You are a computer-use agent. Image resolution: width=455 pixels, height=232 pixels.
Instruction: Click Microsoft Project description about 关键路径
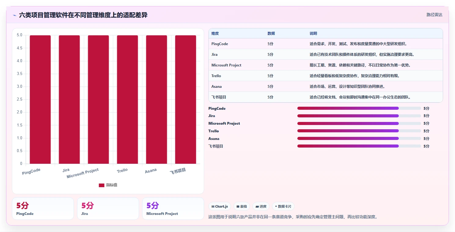360,65
